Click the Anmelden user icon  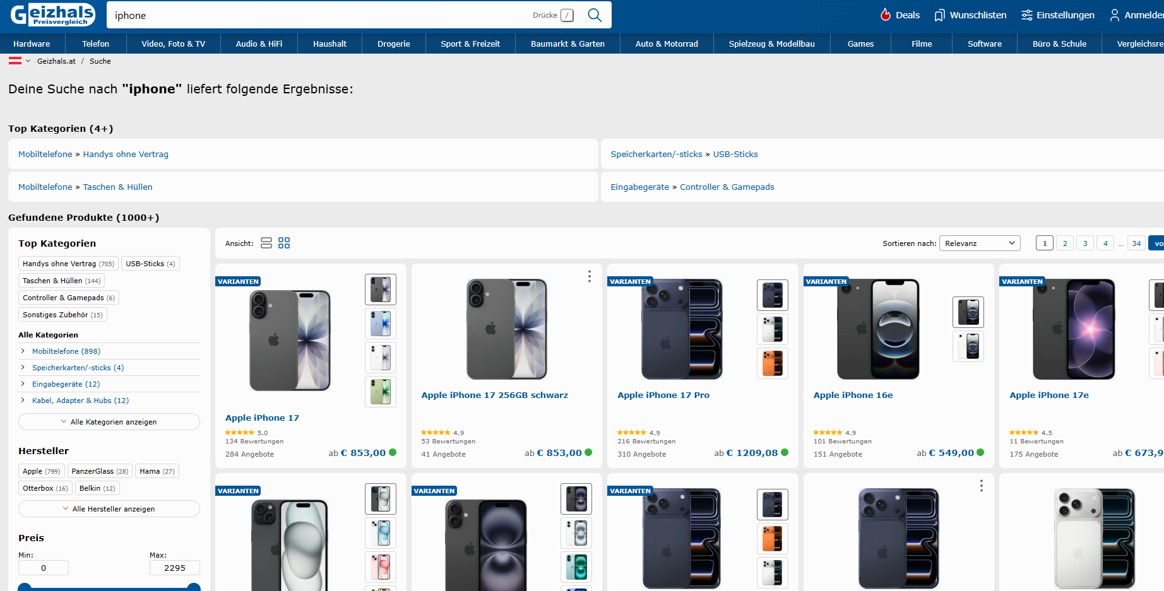(x=1115, y=15)
